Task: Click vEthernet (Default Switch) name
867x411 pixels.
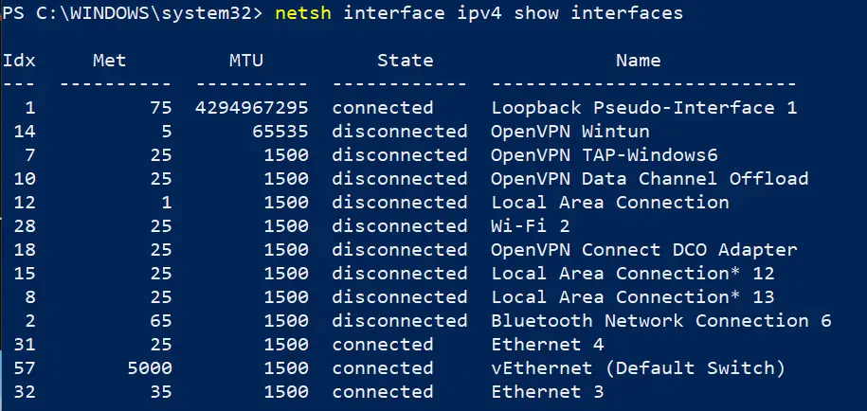Action: (626, 368)
